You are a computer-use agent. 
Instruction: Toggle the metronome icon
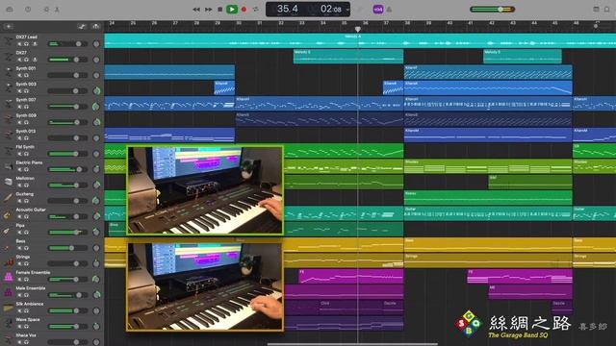[x=389, y=10]
